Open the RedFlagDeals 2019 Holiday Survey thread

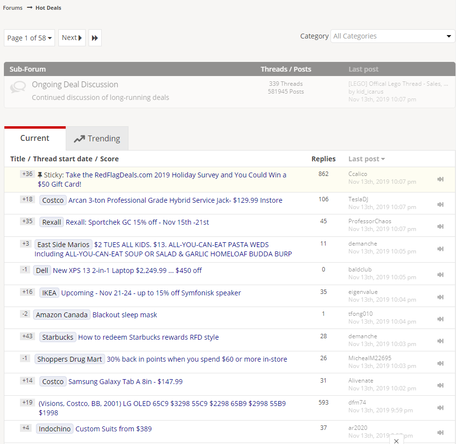point(162,179)
